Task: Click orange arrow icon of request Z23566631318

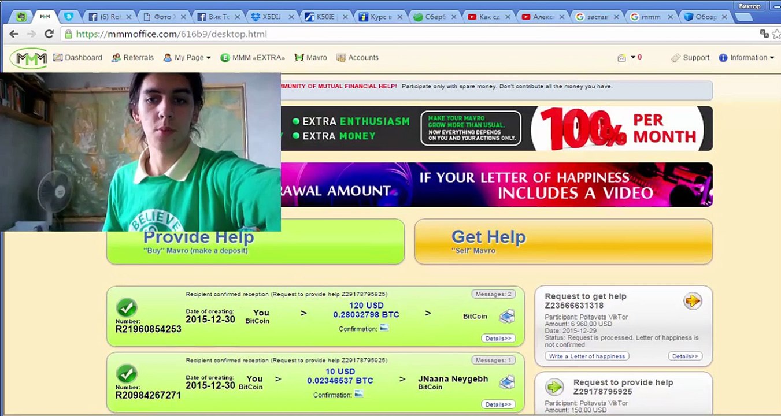Action: pyautogui.click(x=693, y=301)
